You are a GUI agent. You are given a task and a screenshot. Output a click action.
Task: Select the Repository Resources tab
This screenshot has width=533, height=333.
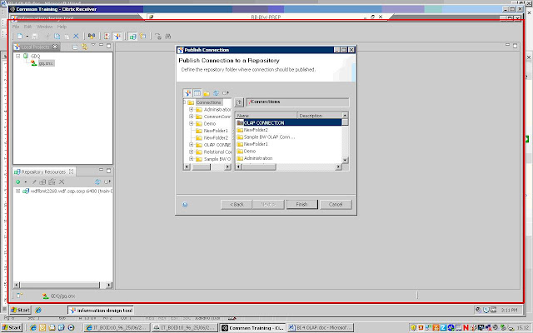tap(44, 172)
